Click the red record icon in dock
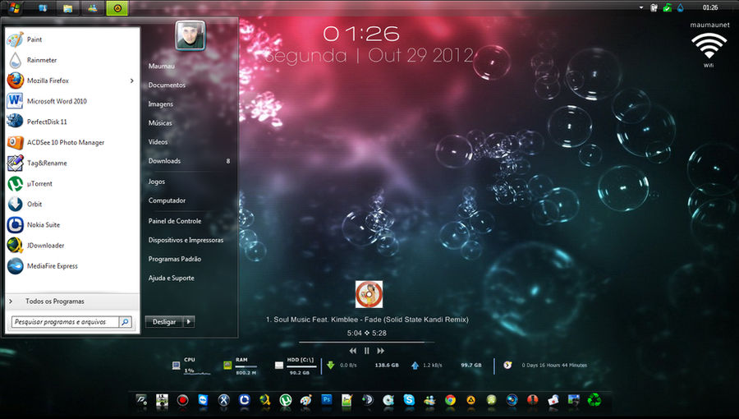739x419 pixels. [x=182, y=400]
